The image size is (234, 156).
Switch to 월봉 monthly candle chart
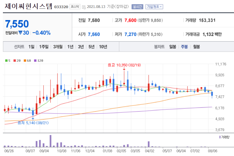coord(196,47)
